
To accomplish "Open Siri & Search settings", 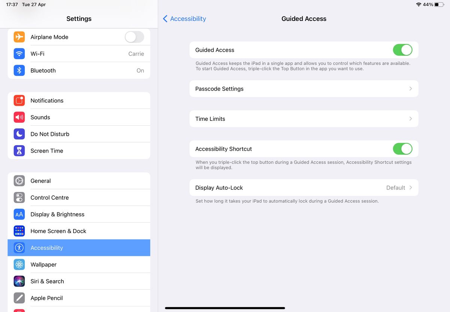I will [47, 281].
